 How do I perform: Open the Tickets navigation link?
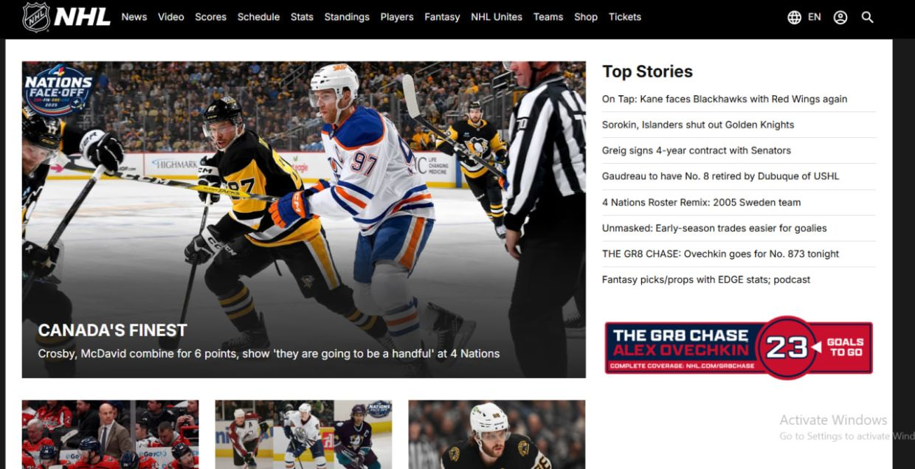pos(625,17)
